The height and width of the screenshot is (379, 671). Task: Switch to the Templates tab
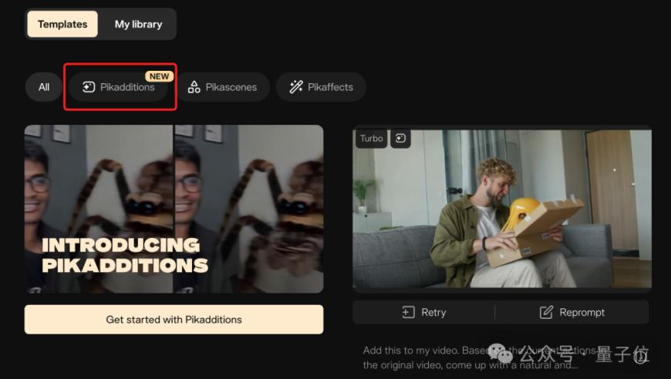coord(62,25)
